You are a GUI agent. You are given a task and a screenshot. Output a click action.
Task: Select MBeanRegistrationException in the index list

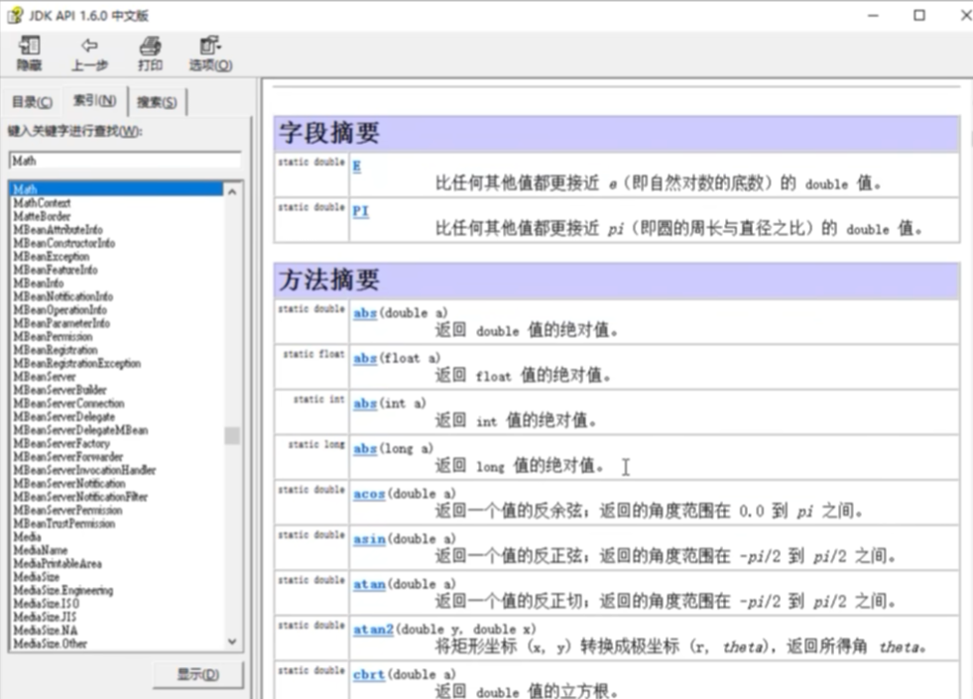pos(77,363)
